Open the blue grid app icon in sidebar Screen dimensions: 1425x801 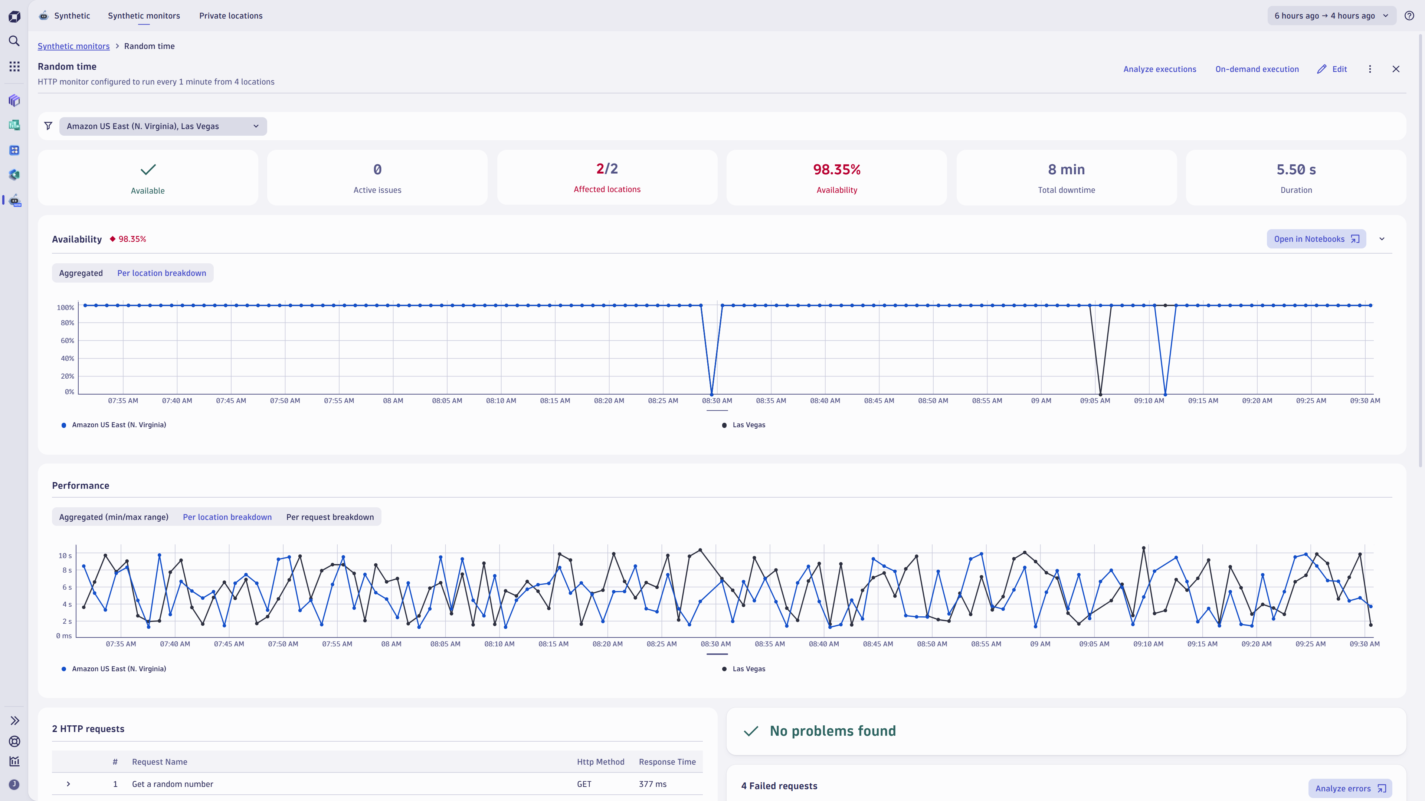click(x=14, y=150)
